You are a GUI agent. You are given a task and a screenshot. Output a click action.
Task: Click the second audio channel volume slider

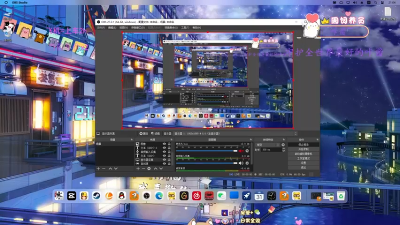pyautogui.click(x=206, y=163)
